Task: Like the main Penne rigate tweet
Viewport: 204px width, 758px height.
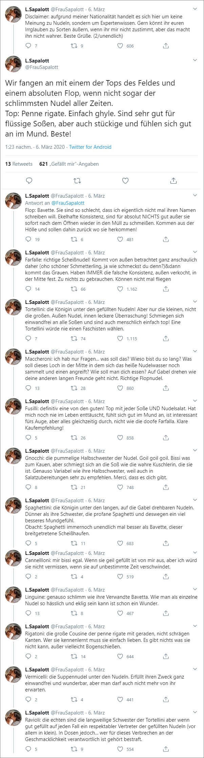Action: coord(125,181)
